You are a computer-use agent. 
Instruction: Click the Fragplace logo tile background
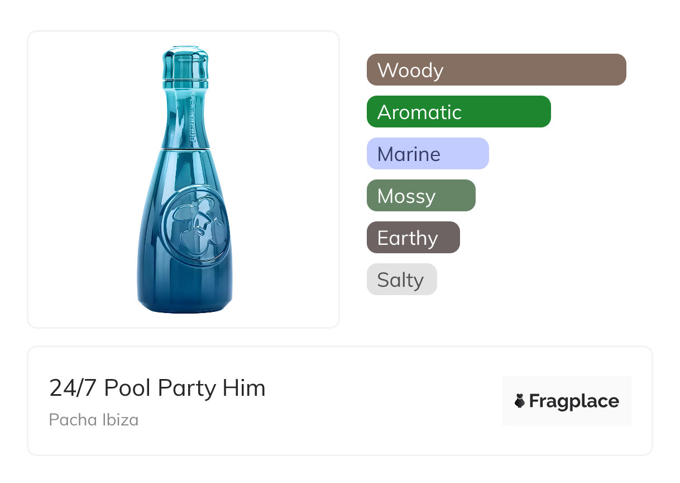point(567,386)
